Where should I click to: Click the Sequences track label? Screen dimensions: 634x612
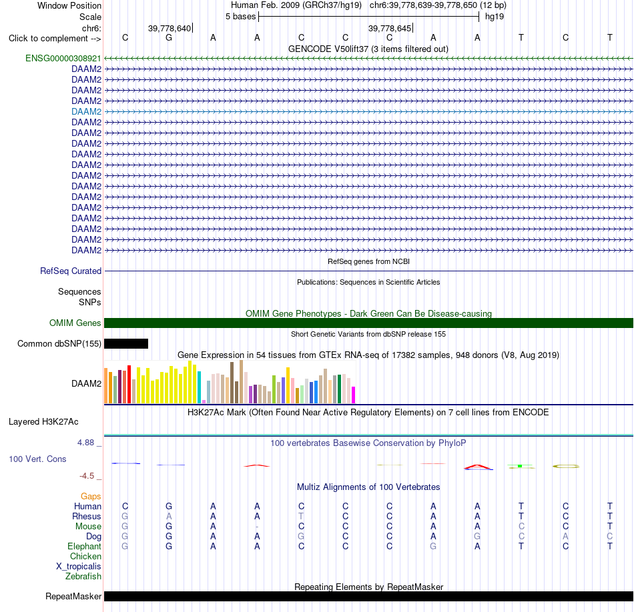[x=79, y=291]
